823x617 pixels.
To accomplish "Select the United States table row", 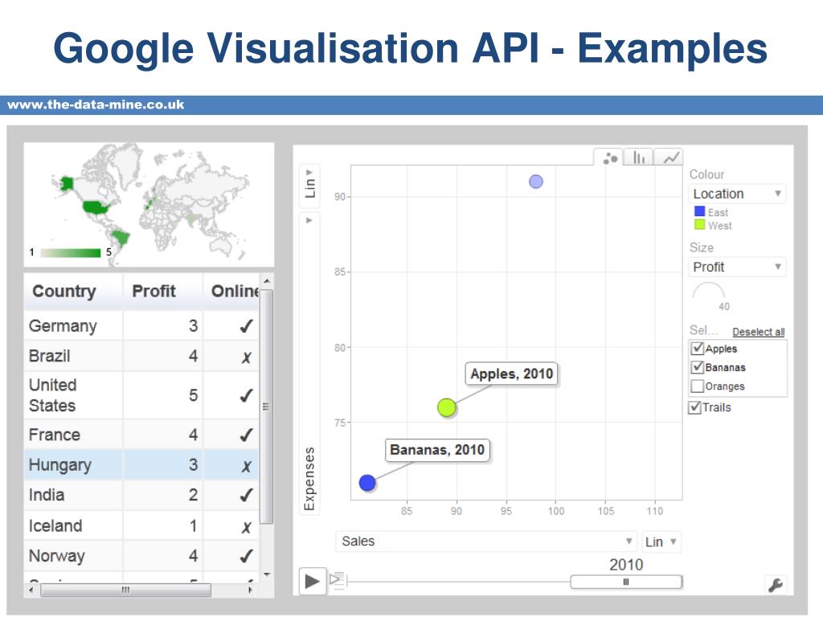I will pyautogui.click(x=141, y=395).
